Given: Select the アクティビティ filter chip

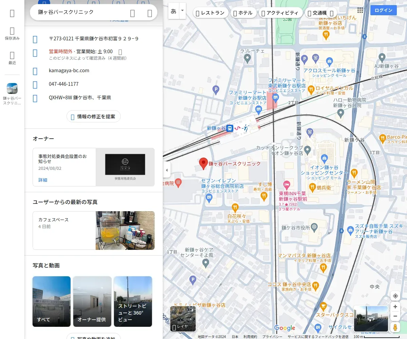Looking at the screenshot, I should point(280,13).
